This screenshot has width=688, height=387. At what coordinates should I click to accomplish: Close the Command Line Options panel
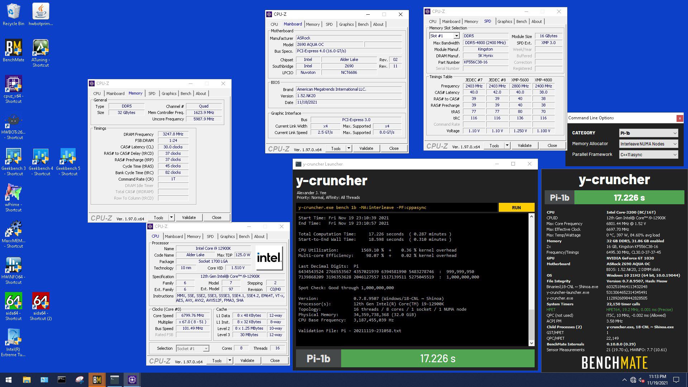click(679, 118)
